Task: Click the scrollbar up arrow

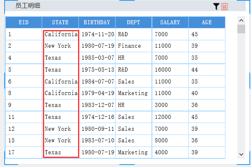Action: coord(242,20)
